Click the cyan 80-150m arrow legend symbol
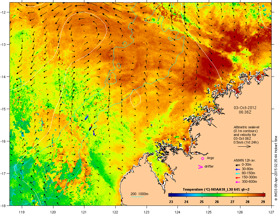Screen dimensions: 278x215 [x=238, y=174]
